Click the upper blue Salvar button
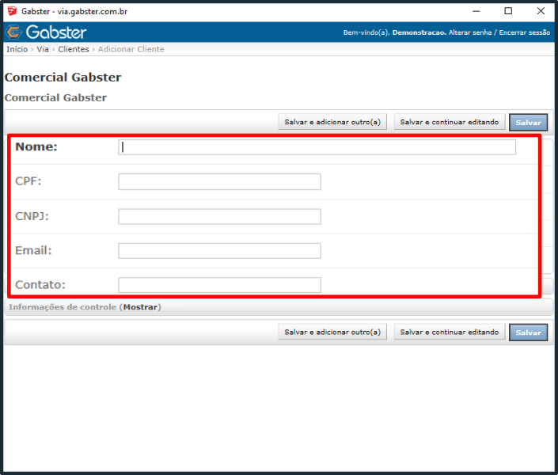558x475 pixels. click(x=528, y=123)
